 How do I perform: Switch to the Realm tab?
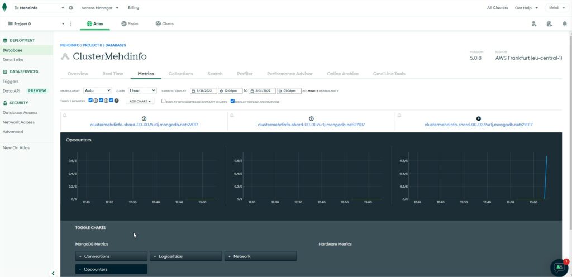coord(130,23)
